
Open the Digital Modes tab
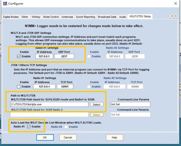click(11, 17)
